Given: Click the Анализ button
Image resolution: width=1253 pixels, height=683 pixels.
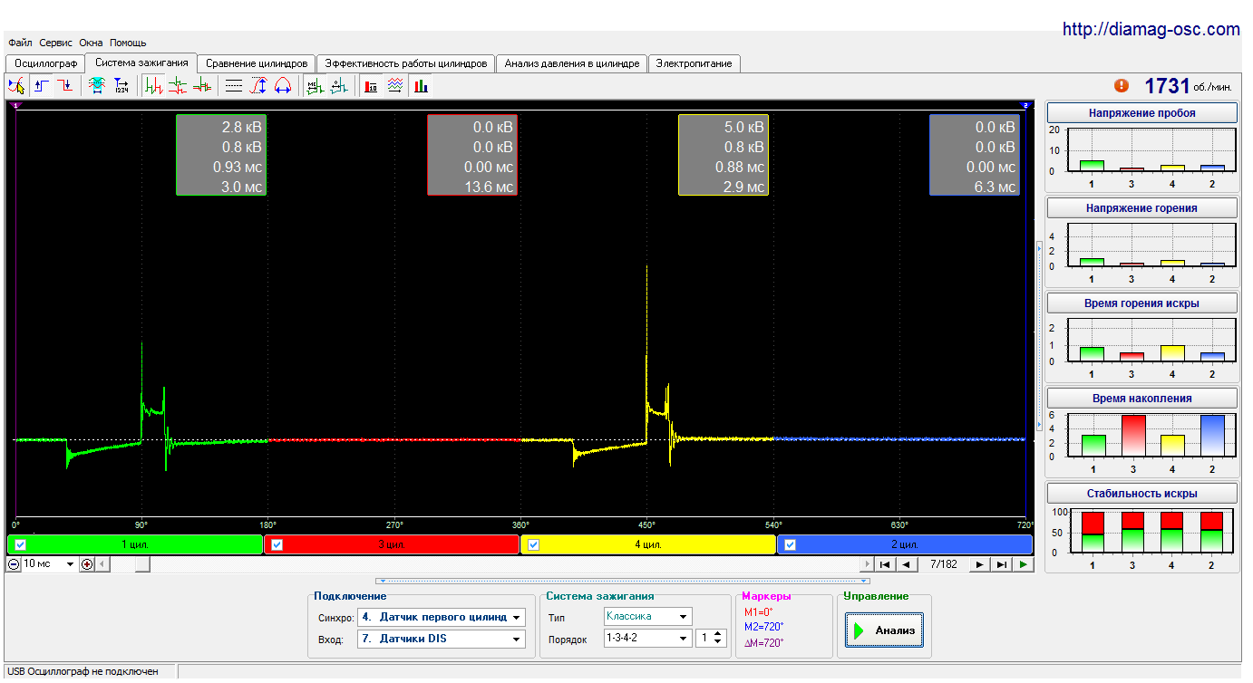Looking at the screenshot, I should click(884, 630).
